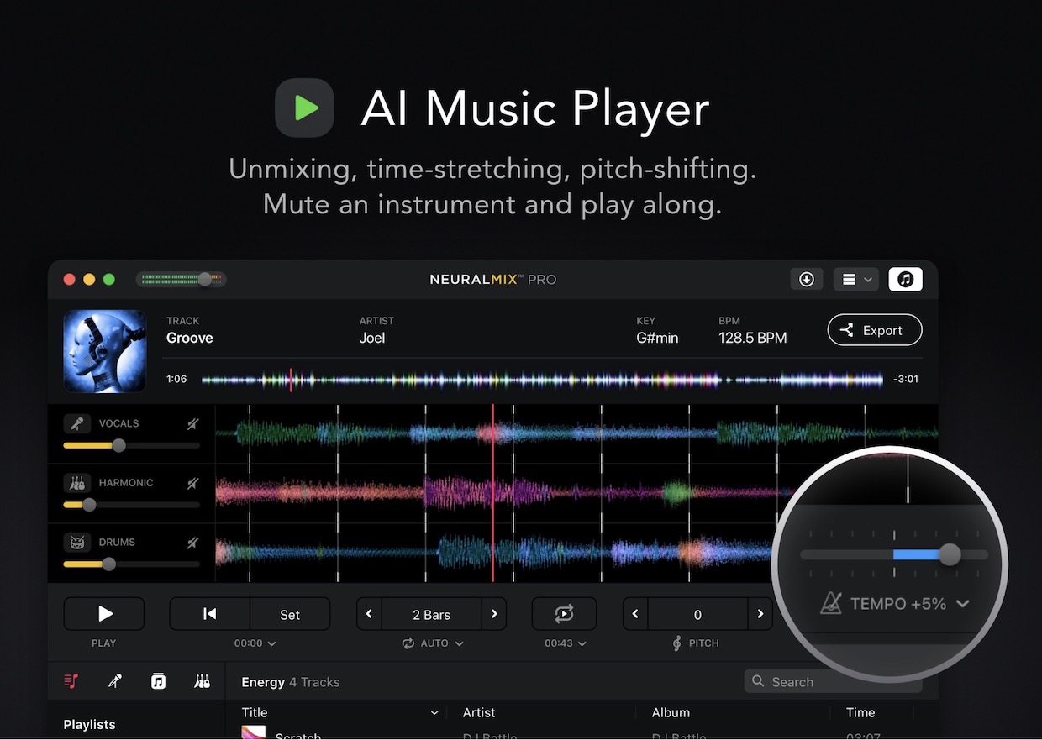Image resolution: width=1042 pixels, height=740 pixels.
Task: Click the Vocals microphone stem icon
Action: [x=77, y=423]
